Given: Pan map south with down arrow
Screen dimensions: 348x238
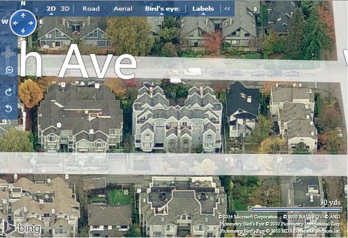Looking at the screenshot, I should pos(23,31).
